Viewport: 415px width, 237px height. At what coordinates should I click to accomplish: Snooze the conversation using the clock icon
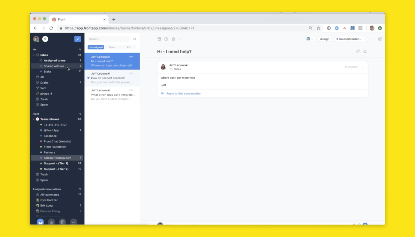pos(166,39)
